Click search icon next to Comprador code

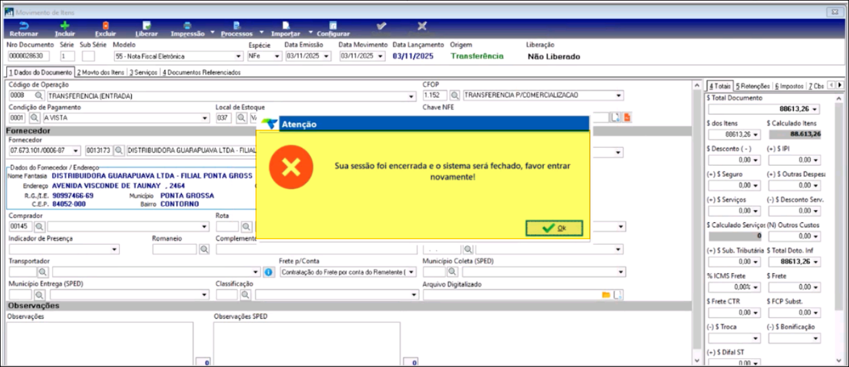click(x=39, y=227)
